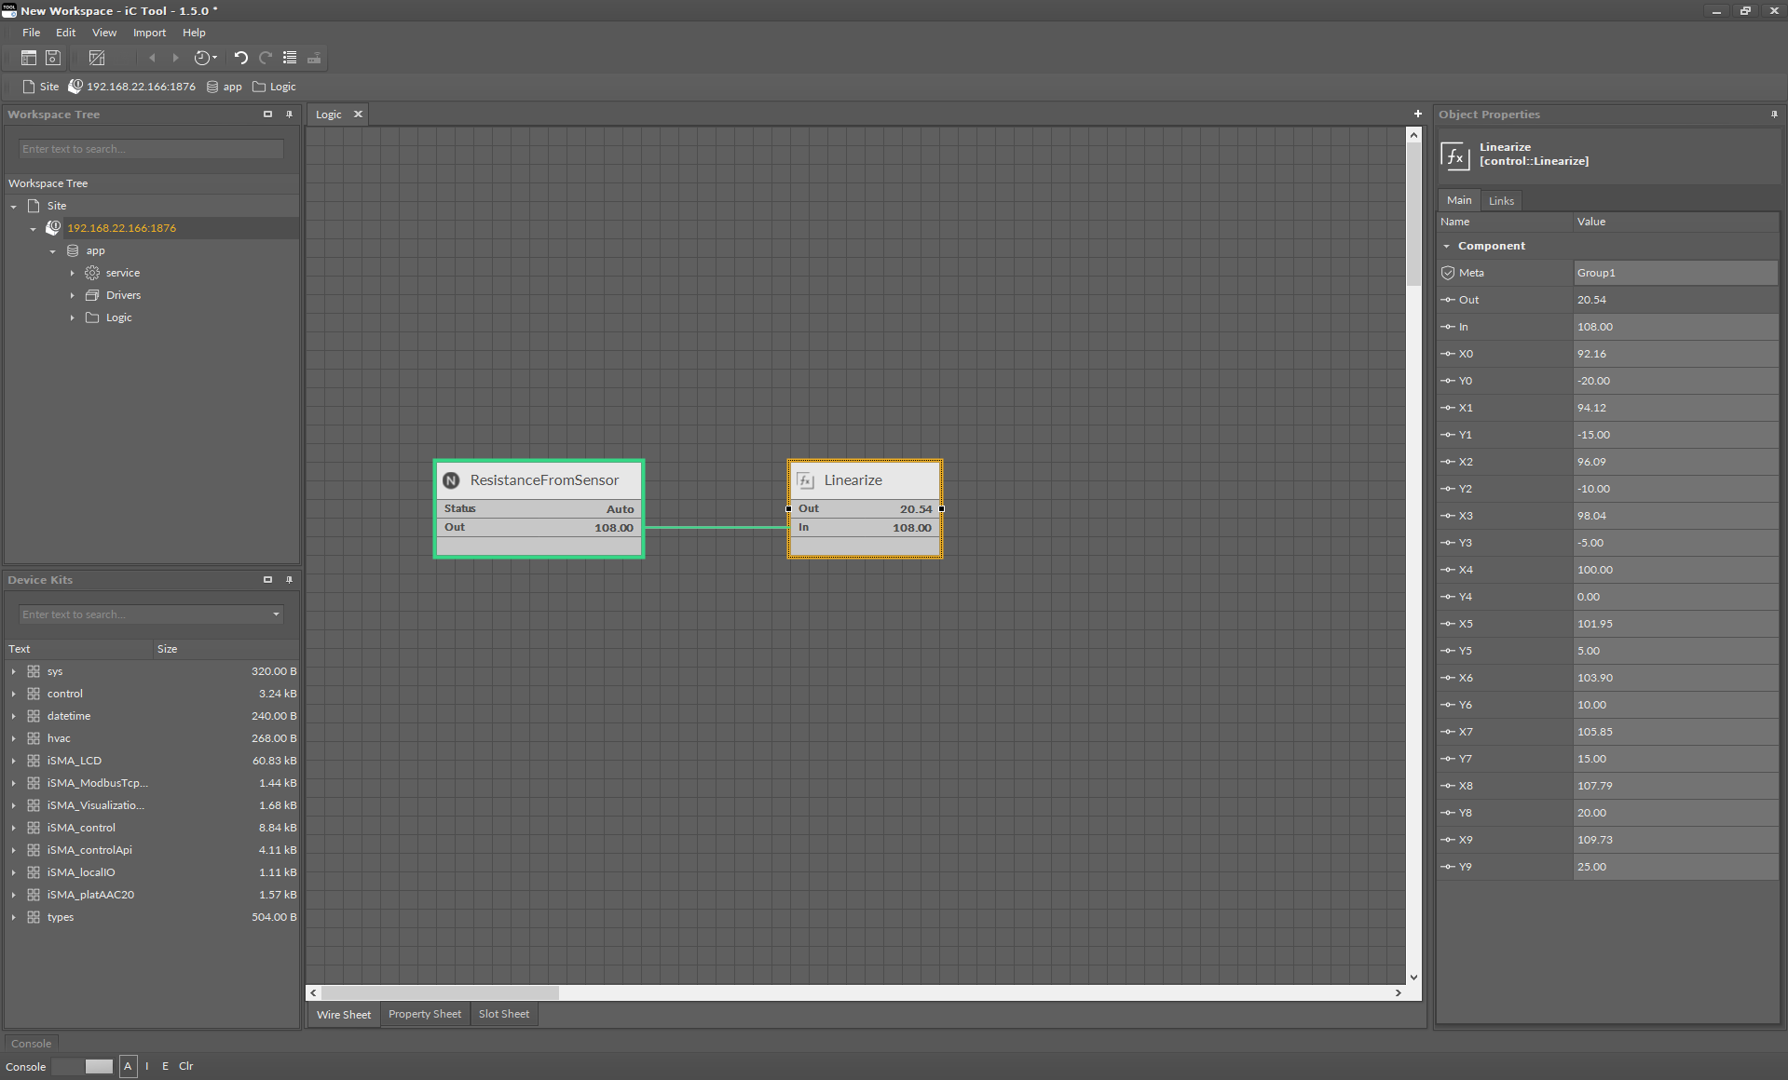
Task: Click the undo arrow in toolbar
Action: pyautogui.click(x=240, y=58)
